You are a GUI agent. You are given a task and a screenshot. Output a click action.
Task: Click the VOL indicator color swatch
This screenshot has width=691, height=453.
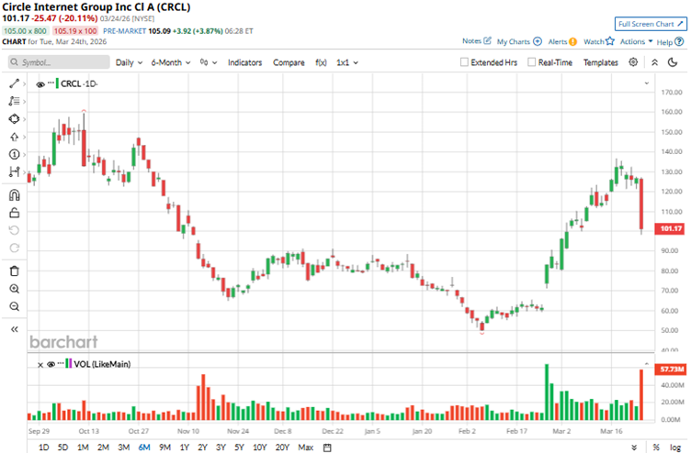pyautogui.click(x=68, y=364)
